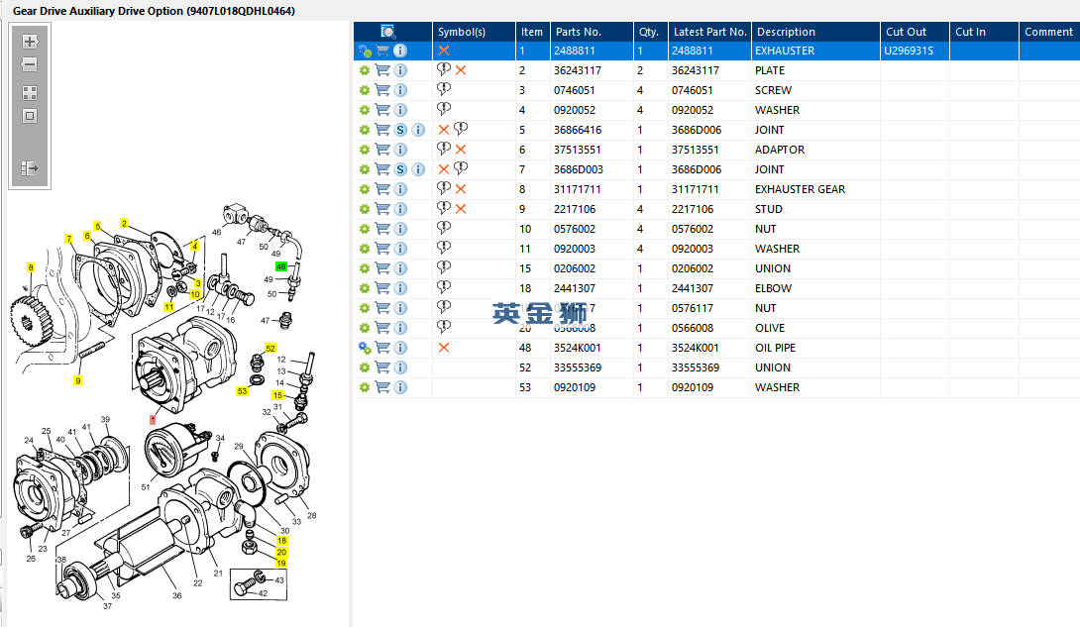Click the comment bubble on the SCREW row
The height and width of the screenshot is (627, 1080).
click(444, 89)
